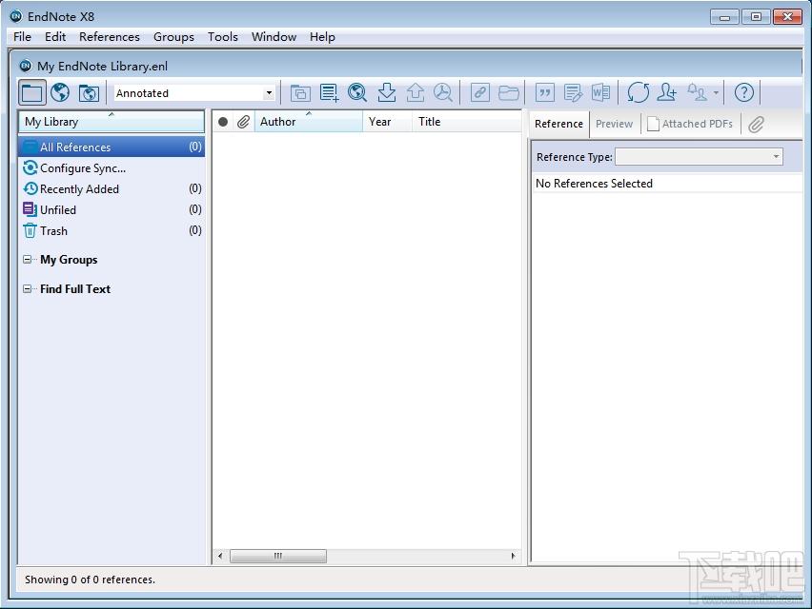Open Help question mark icon

(x=744, y=93)
